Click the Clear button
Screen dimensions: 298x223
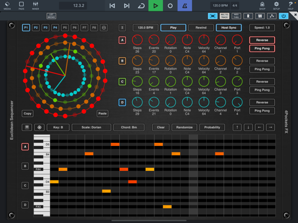pos(161,127)
